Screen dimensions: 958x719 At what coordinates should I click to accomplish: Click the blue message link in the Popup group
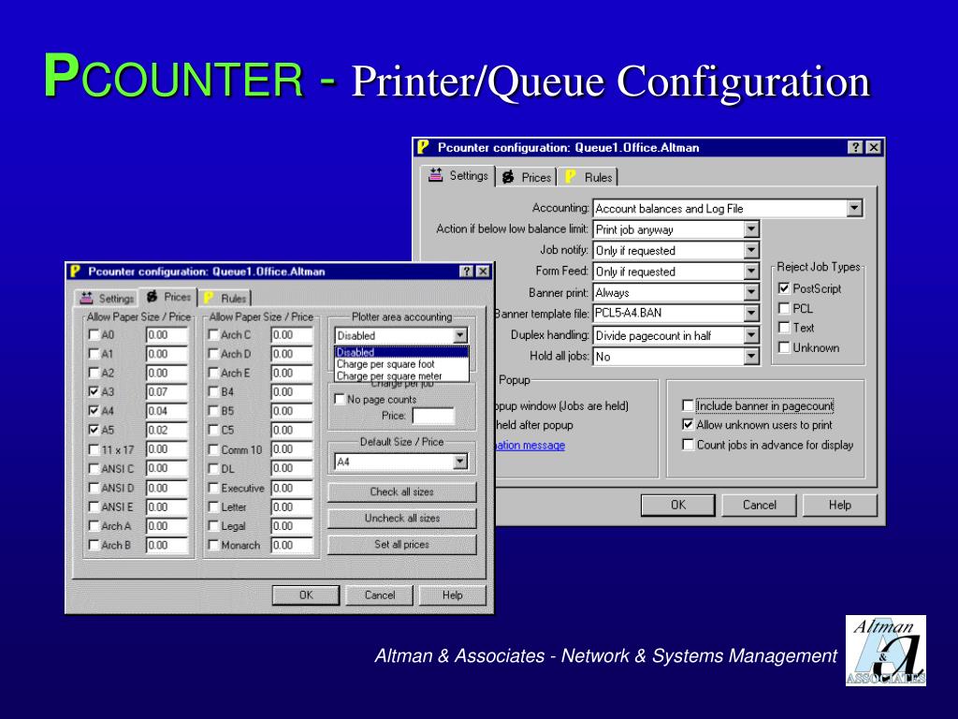click(530, 445)
